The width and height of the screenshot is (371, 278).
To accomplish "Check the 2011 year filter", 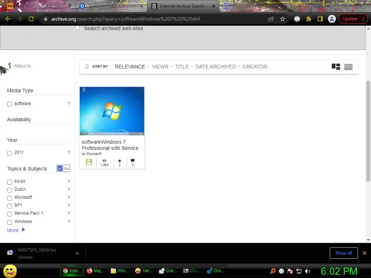I will click(x=10, y=153).
